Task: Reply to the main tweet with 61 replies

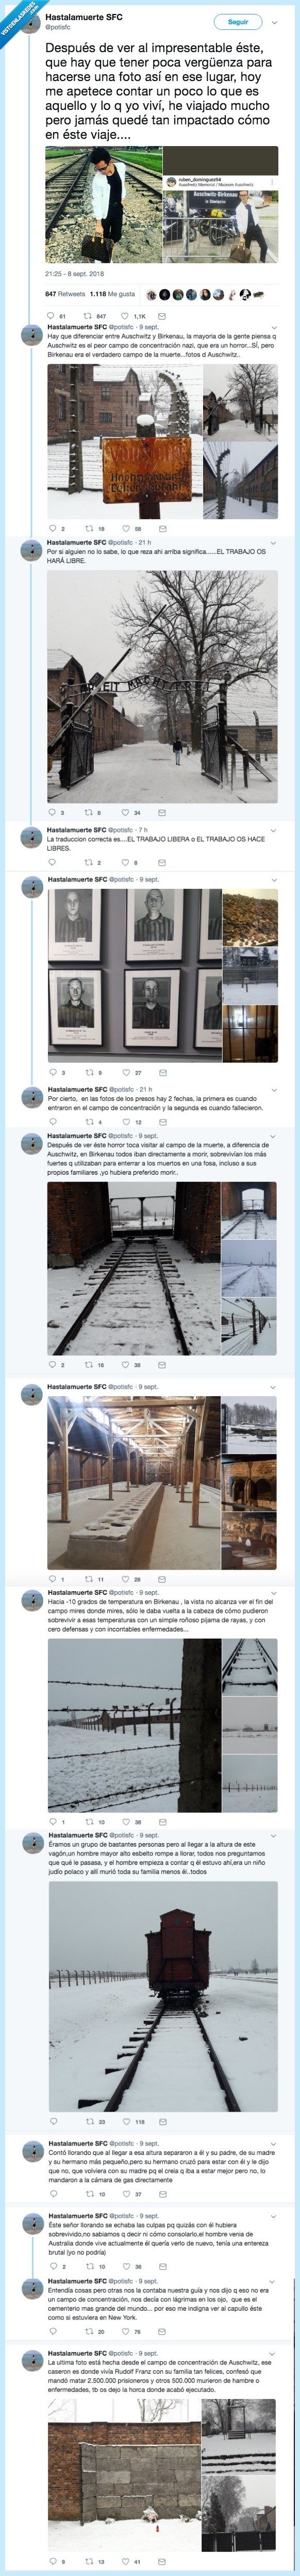Action: click(51, 316)
